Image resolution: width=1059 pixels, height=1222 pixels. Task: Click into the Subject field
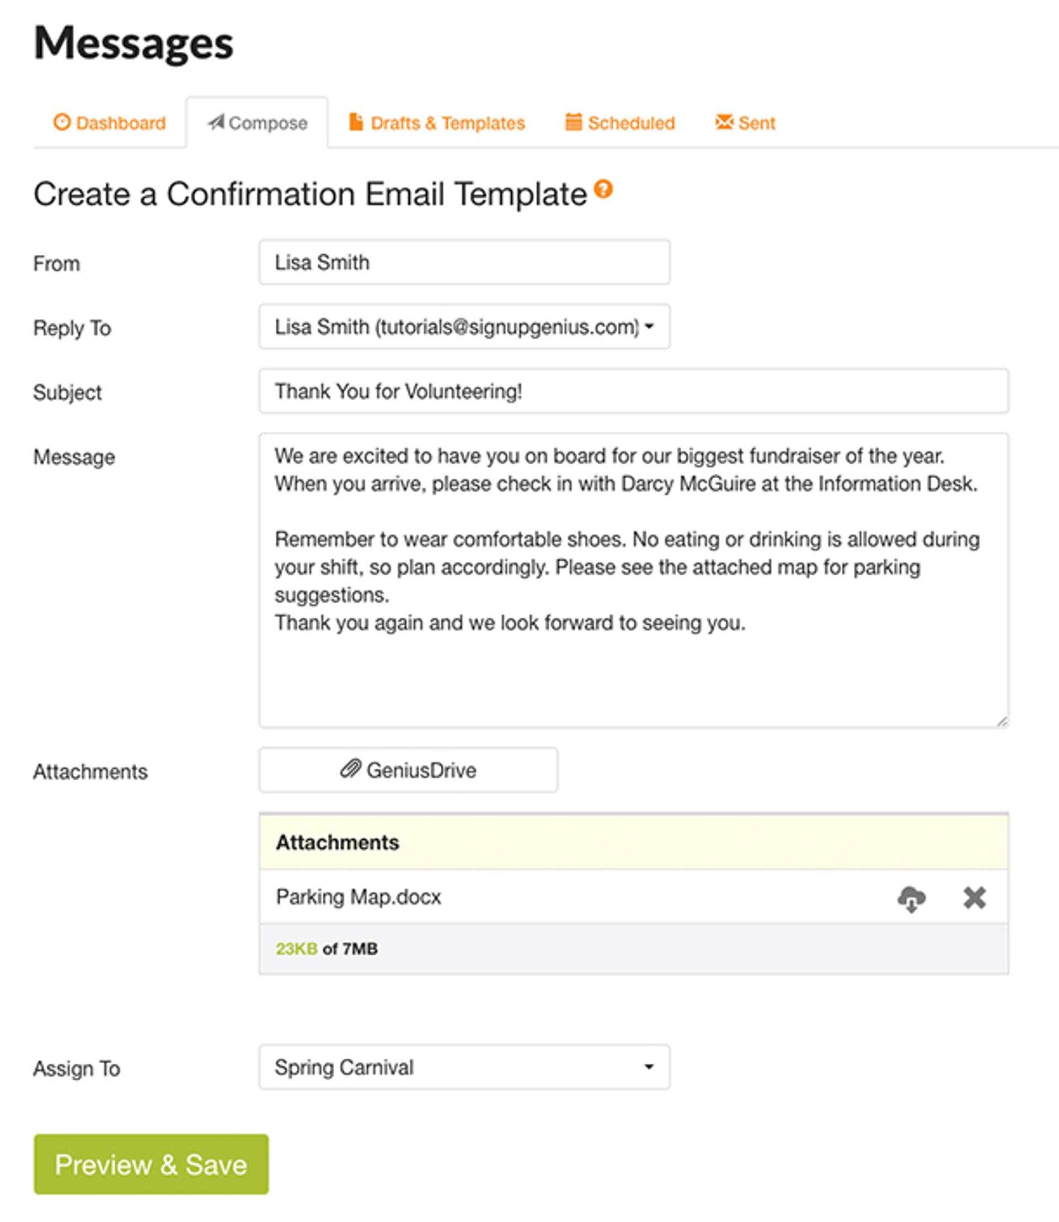tap(634, 390)
